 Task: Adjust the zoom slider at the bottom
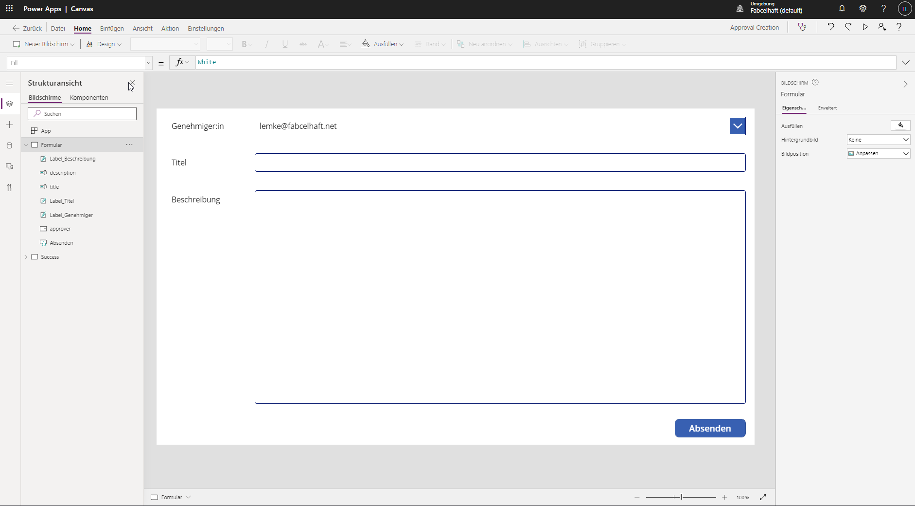(x=681, y=497)
